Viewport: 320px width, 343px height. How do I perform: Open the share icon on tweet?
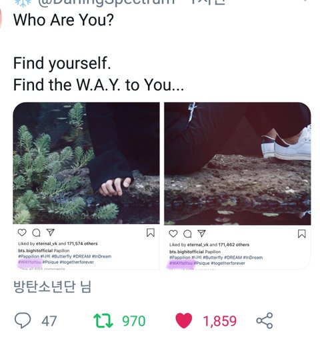[264, 320]
